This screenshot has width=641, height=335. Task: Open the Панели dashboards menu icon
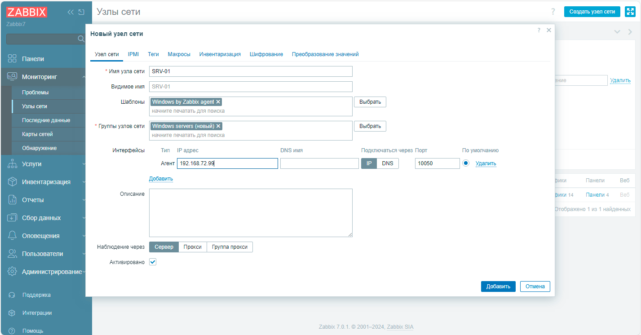pyautogui.click(x=13, y=59)
